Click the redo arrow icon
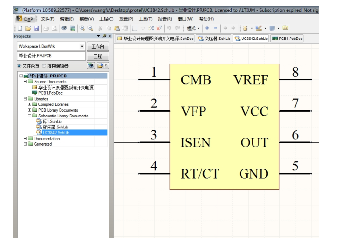Image resolution: width=338 pixels, height=244 pixels. click(178, 28)
